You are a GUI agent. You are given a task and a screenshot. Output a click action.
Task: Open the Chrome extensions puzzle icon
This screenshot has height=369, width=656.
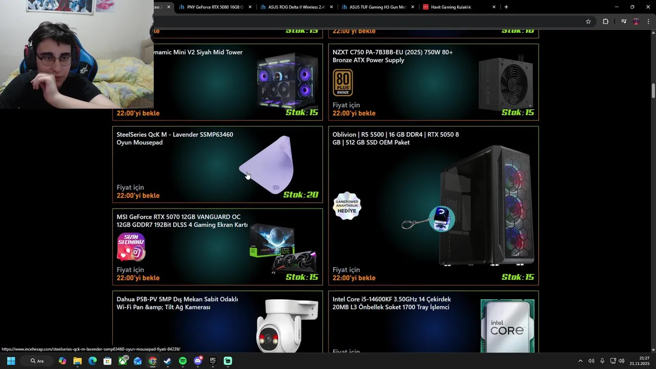pyautogui.click(x=605, y=22)
